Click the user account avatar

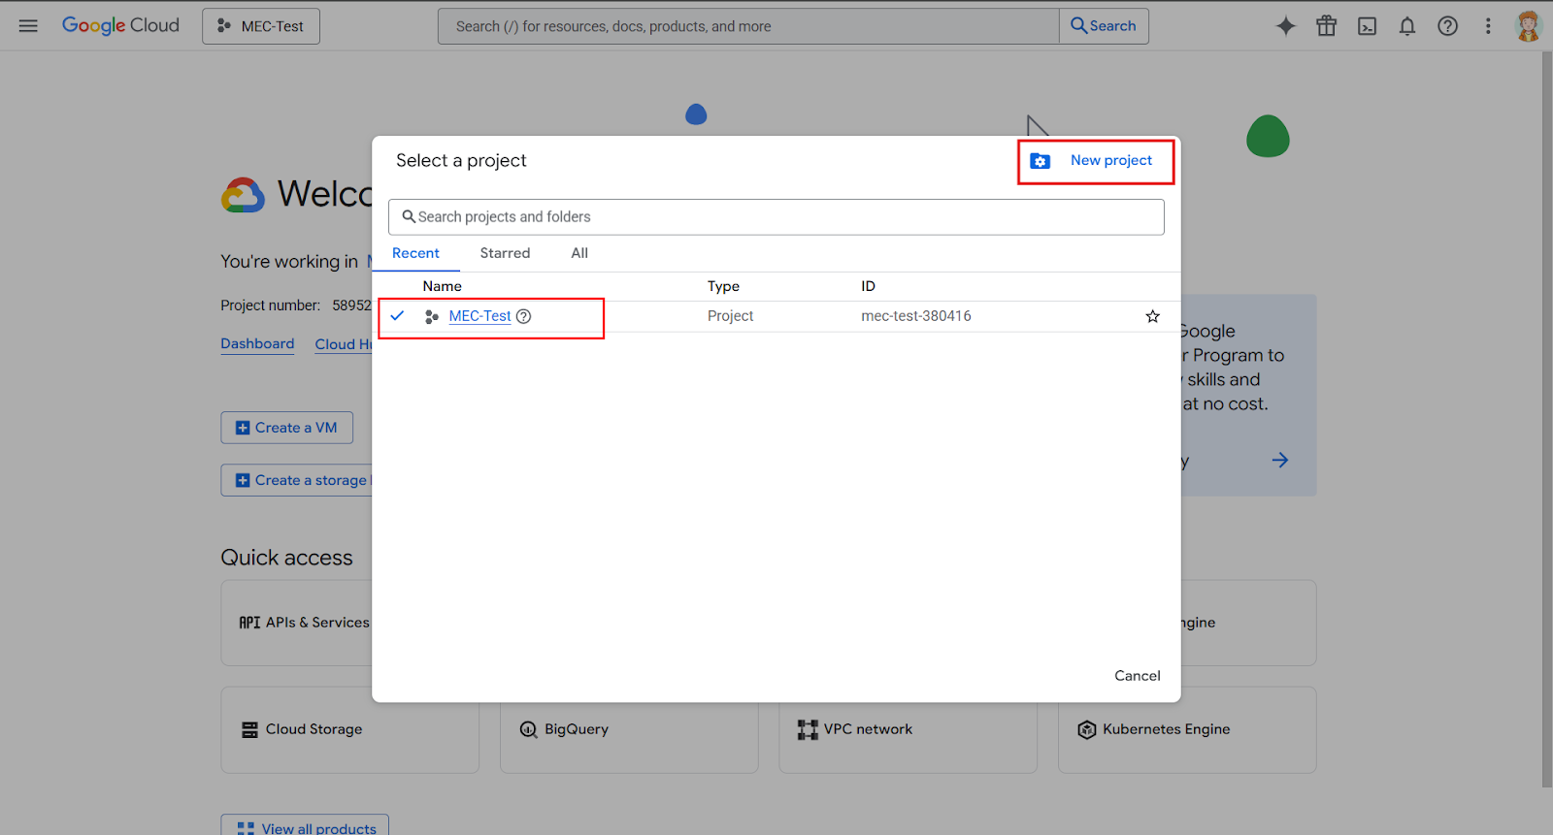[1528, 26]
